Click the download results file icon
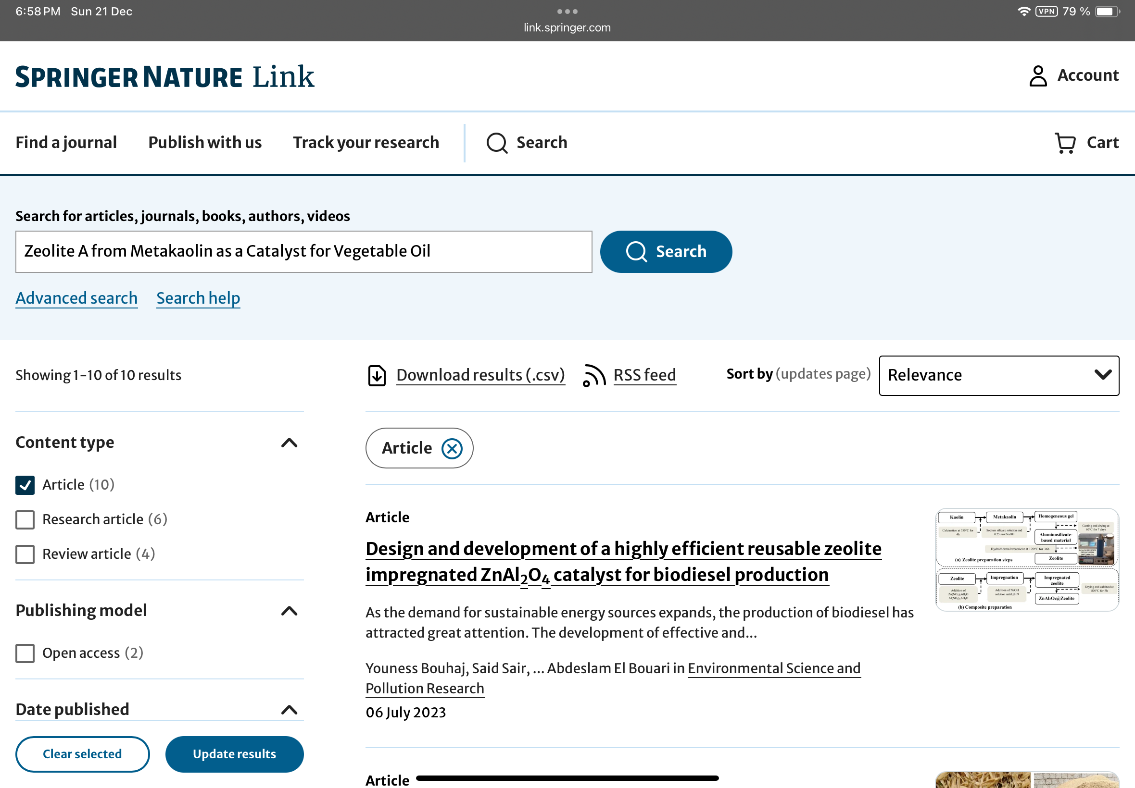The height and width of the screenshot is (788, 1135). [377, 376]
